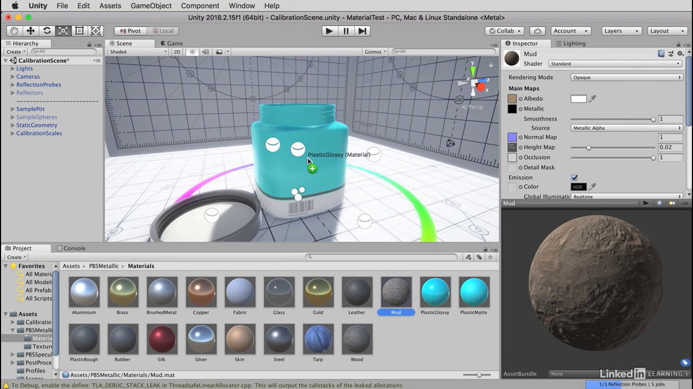This screenshot has height=389, width=693.
Task: Click the Hierarchy search field
Action: [x=64, y=52]
